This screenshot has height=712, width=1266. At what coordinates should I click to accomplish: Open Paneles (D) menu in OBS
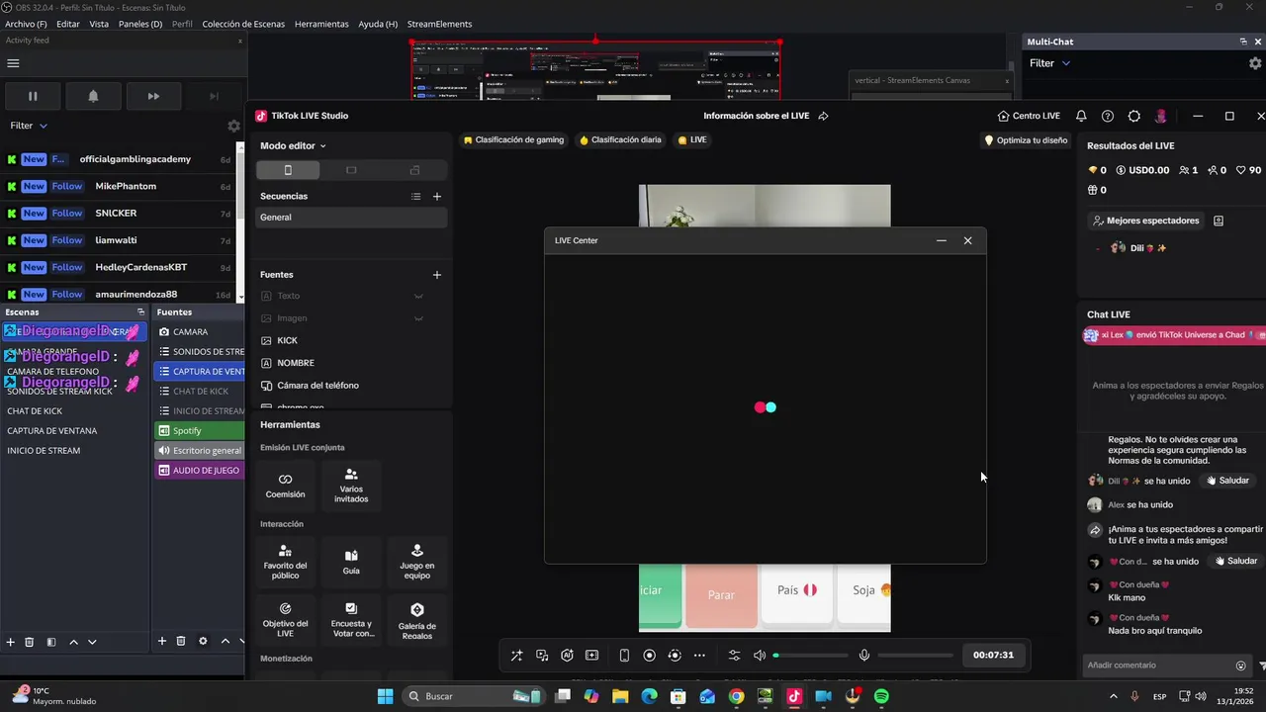pos(140,24)
